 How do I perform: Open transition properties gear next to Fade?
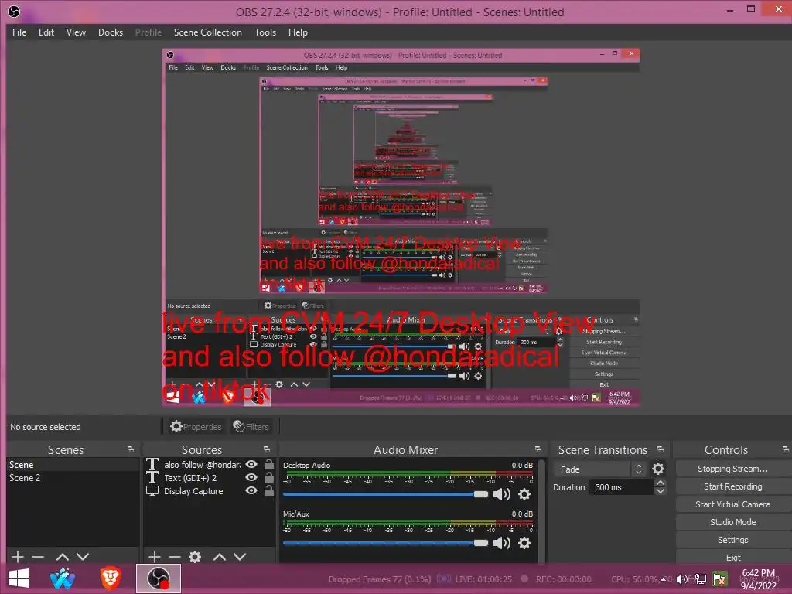click(658, 469)
